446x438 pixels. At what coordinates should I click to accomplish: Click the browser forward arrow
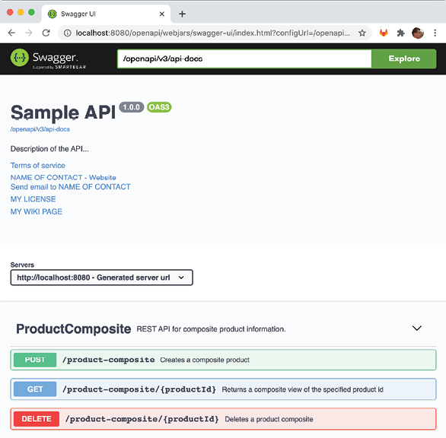(28, 33)
